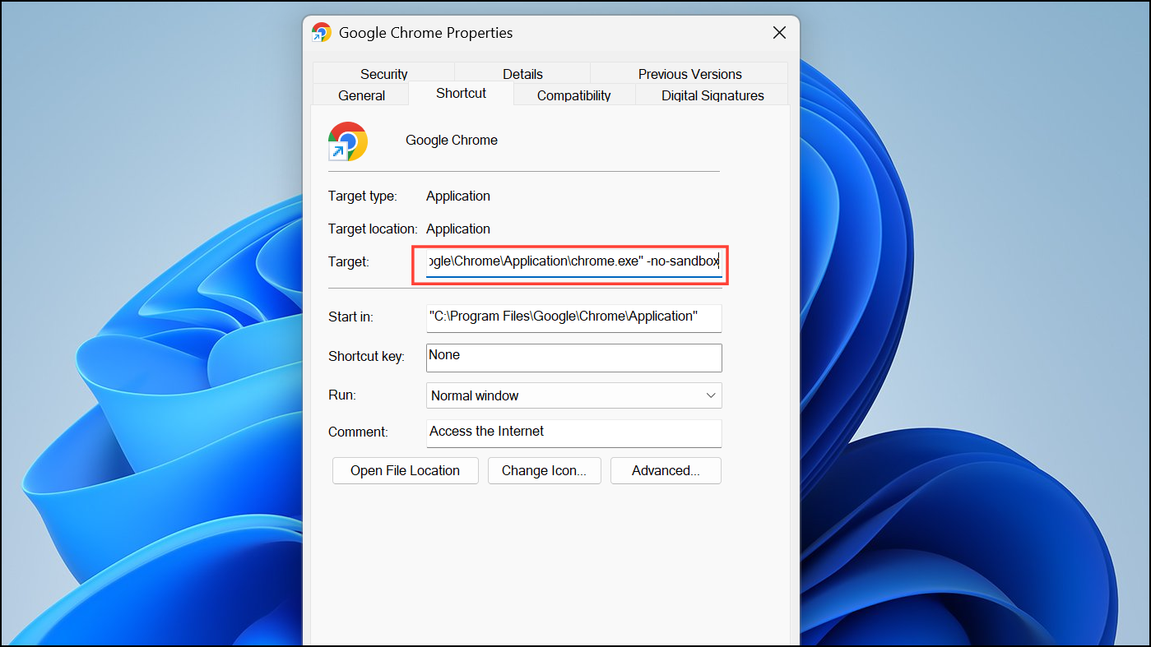The width and height of the screenshot is (1151, 647).
Task: Click the Start in: label
Action: tap(352, 317)
